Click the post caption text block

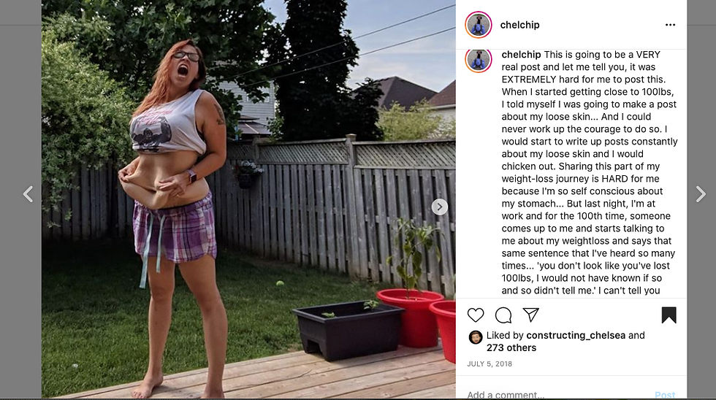[589, 172]
